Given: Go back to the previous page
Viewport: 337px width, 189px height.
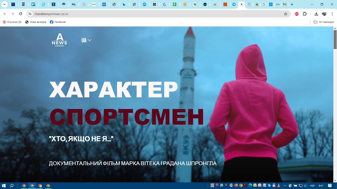Looking at the screenshot, I should click(5, 14).
